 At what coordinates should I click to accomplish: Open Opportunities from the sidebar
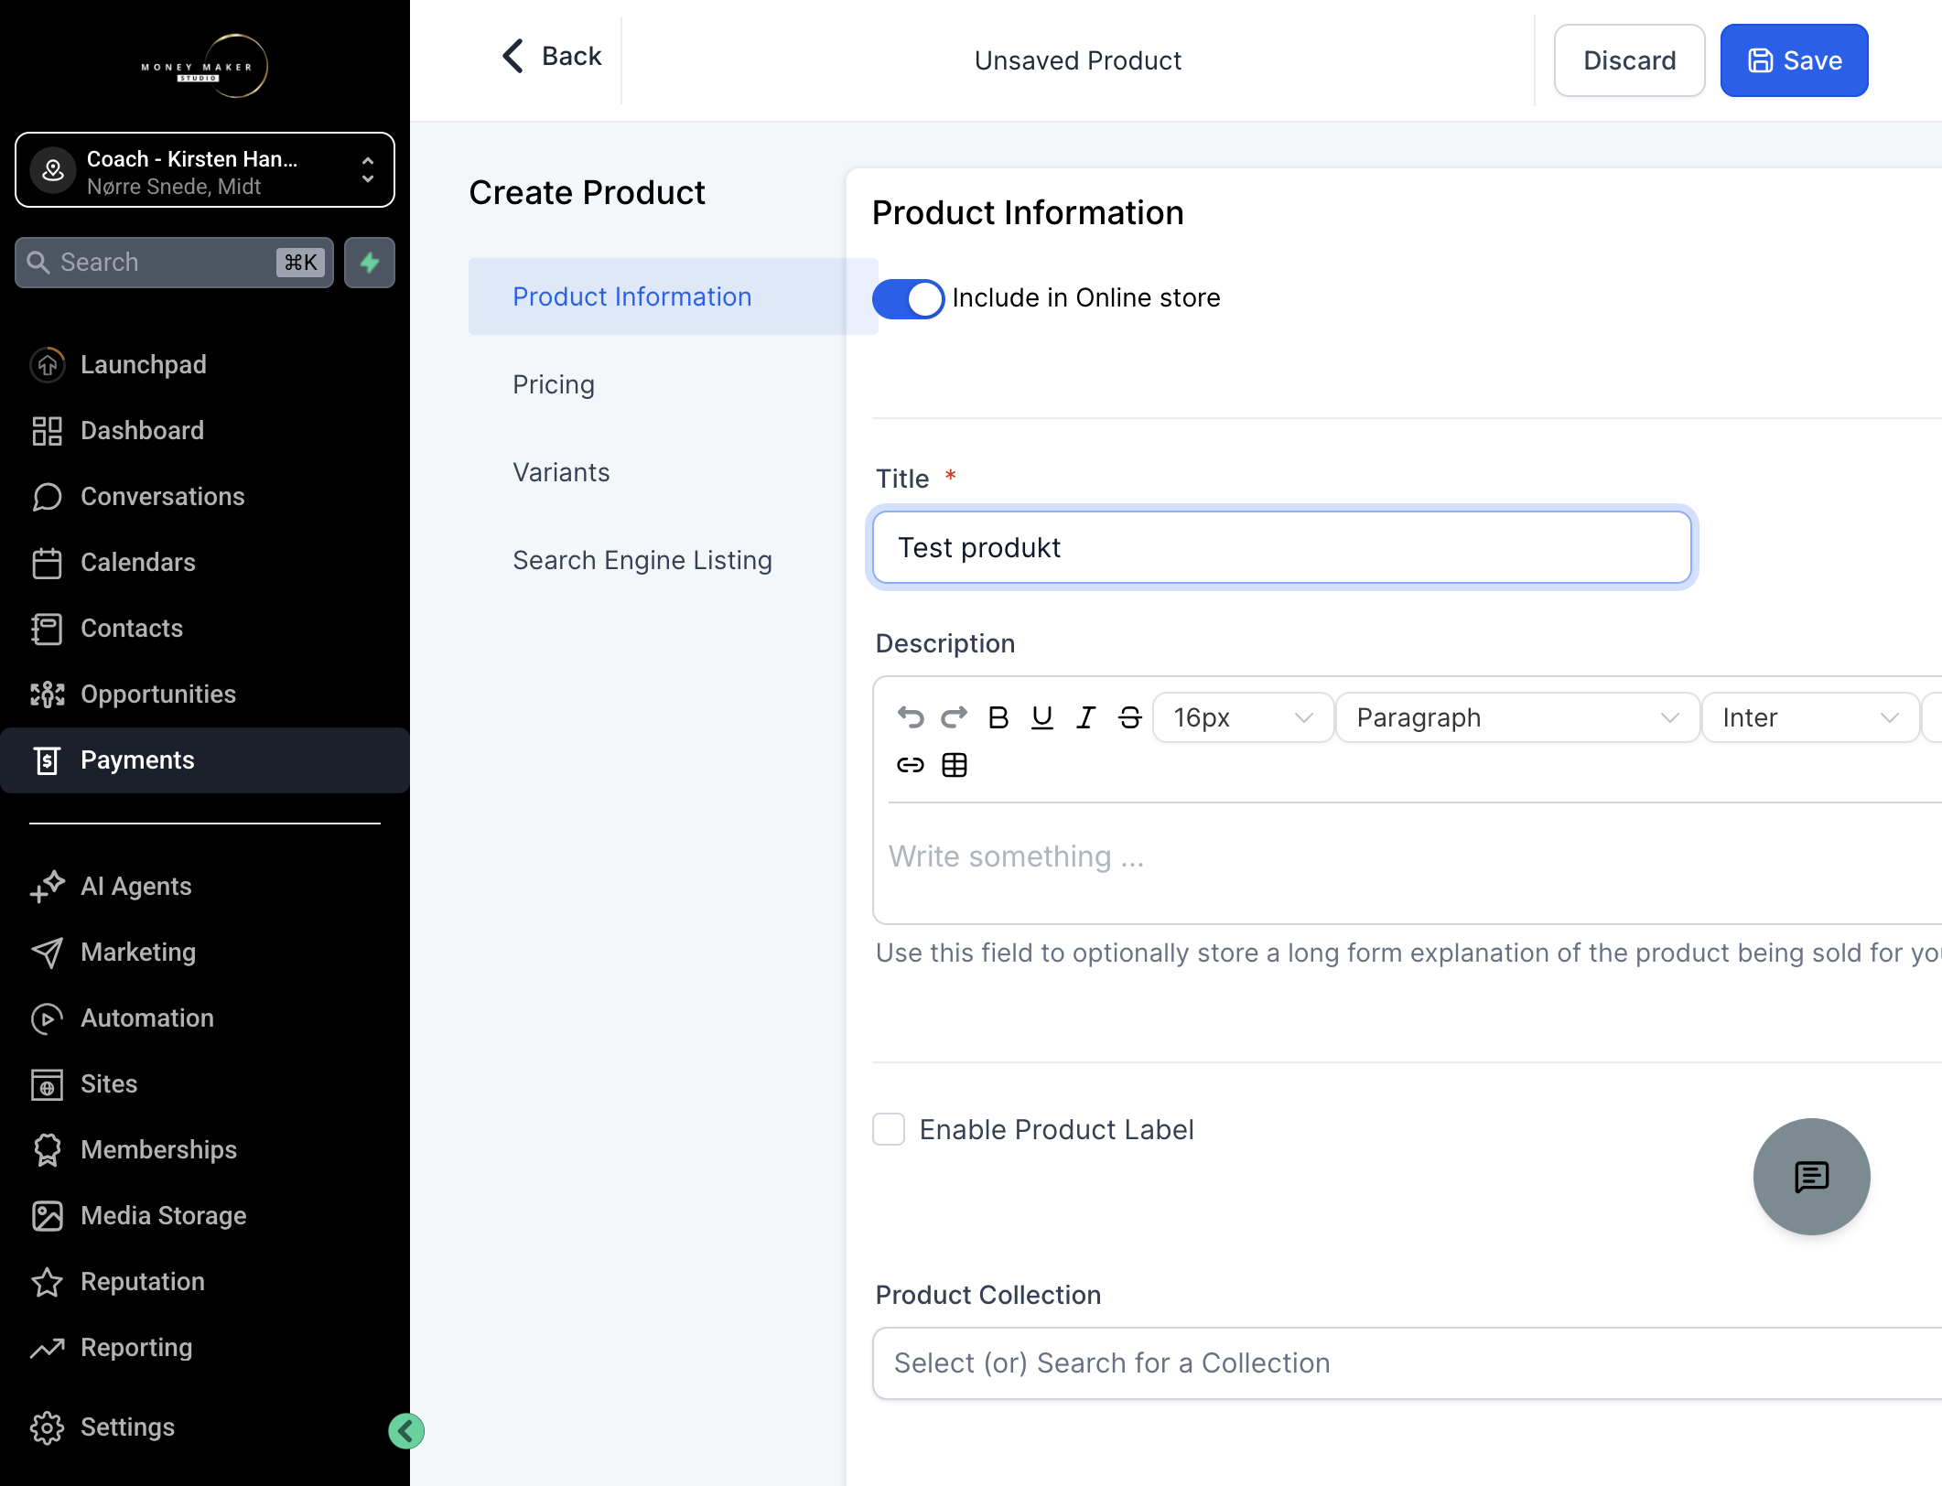tap(205, 695)
